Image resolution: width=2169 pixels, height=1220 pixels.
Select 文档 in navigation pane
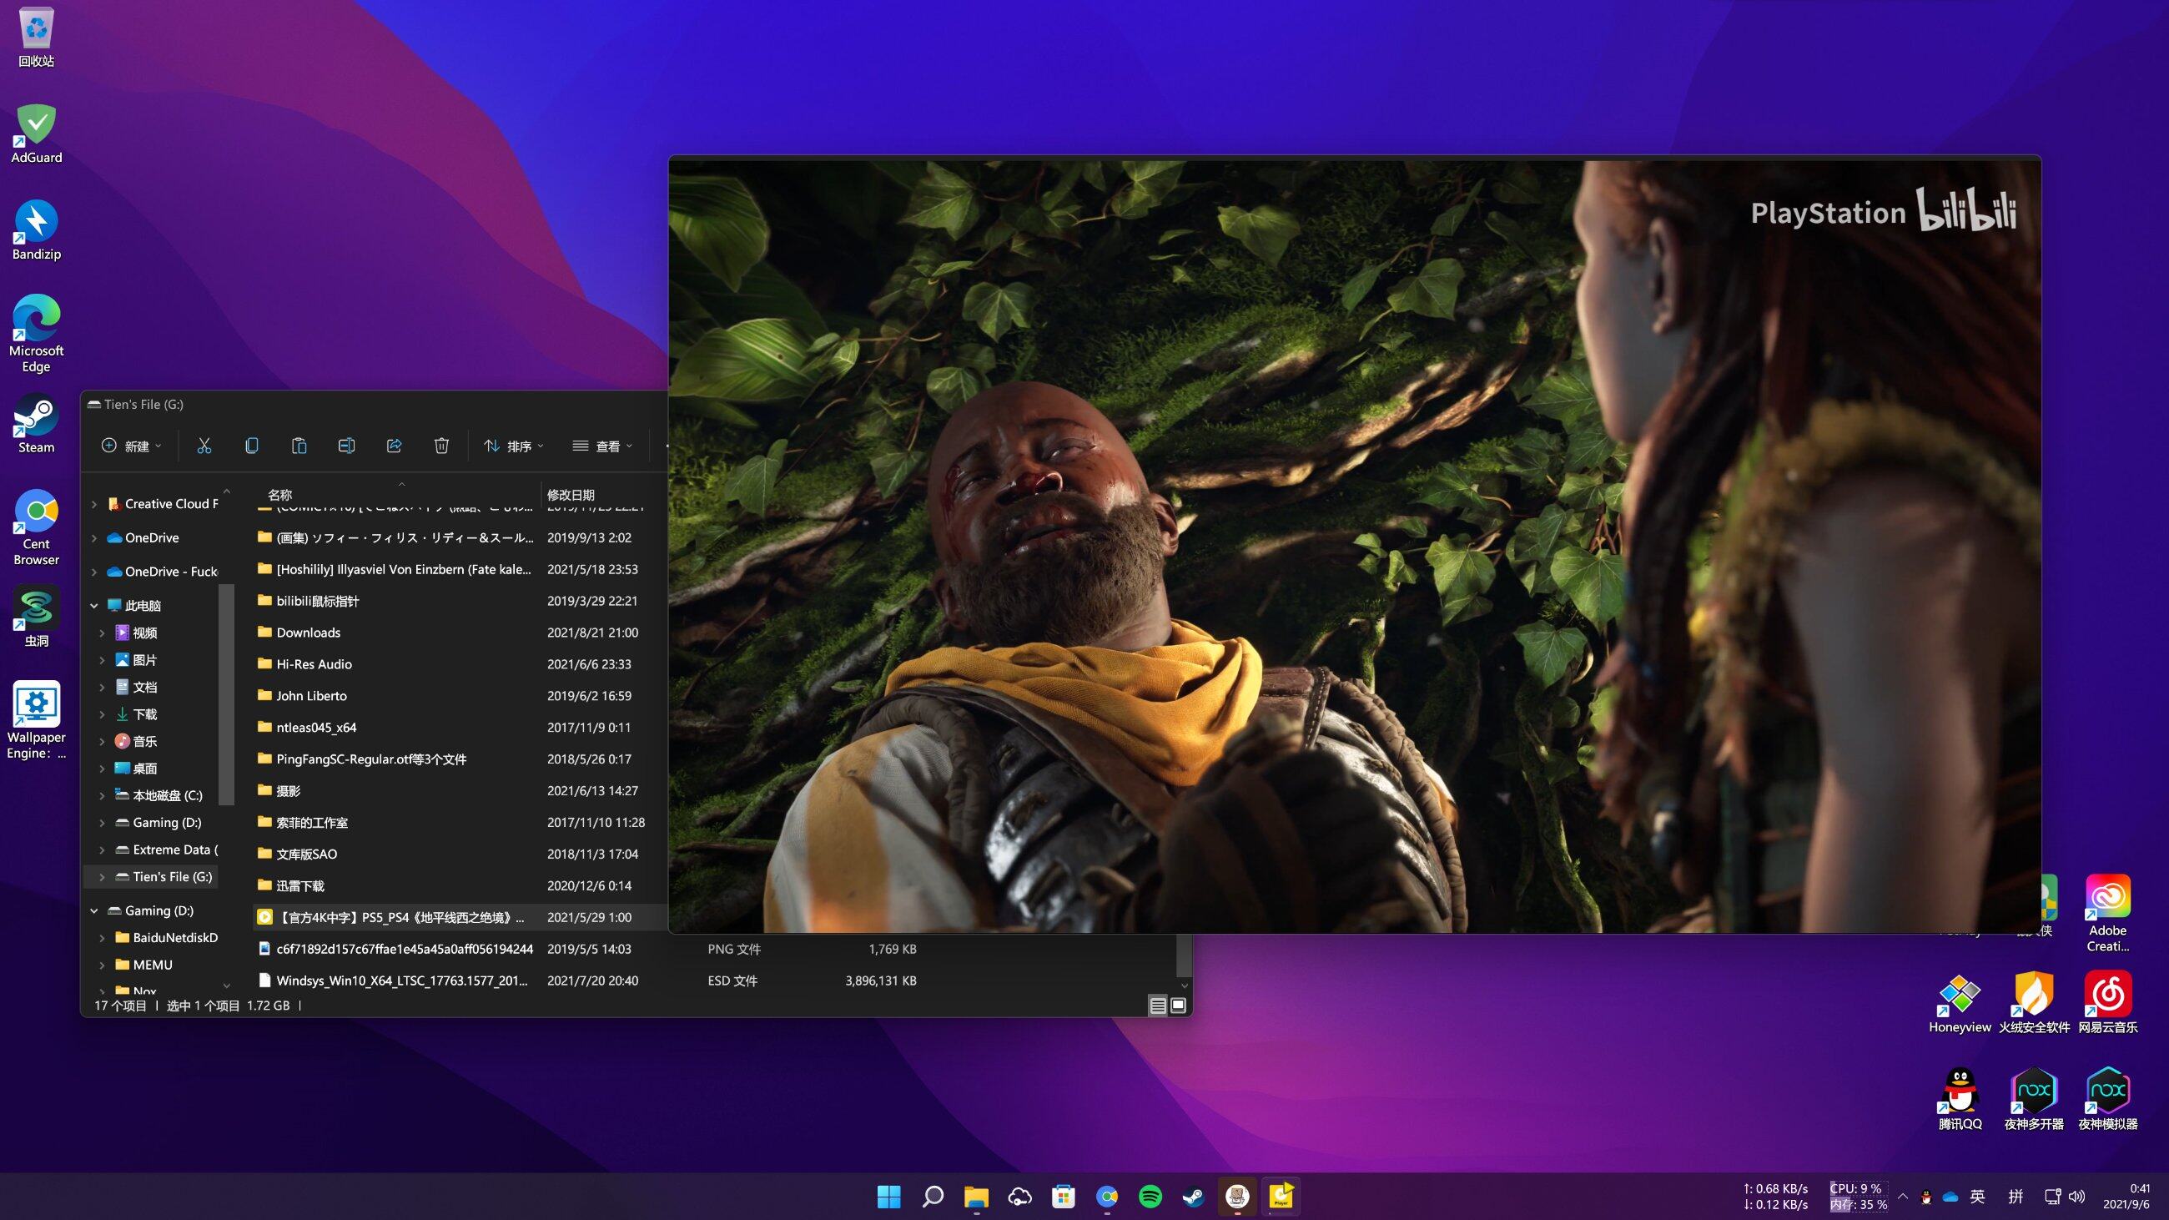click(144, 686)
